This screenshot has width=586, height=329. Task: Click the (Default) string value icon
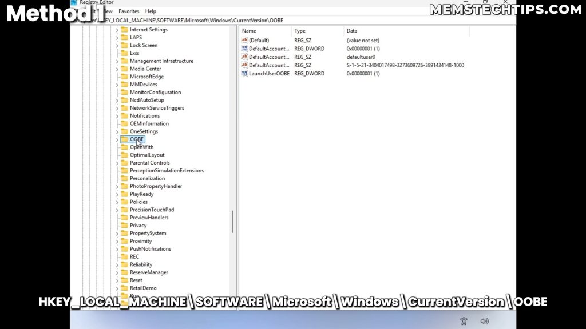[244, 41]
